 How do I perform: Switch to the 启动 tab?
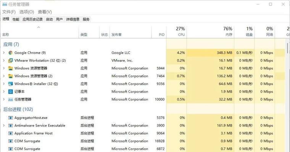49,19
